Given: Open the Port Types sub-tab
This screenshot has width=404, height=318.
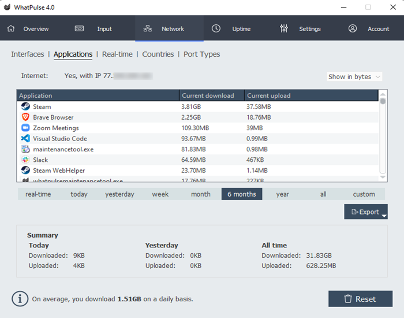Looking at the screenshot, I should (202, 54).
